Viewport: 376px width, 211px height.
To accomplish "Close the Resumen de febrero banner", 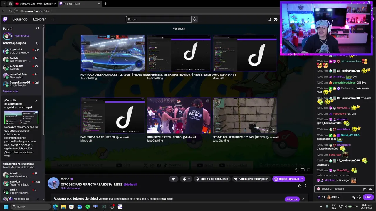I will point(303,199).
